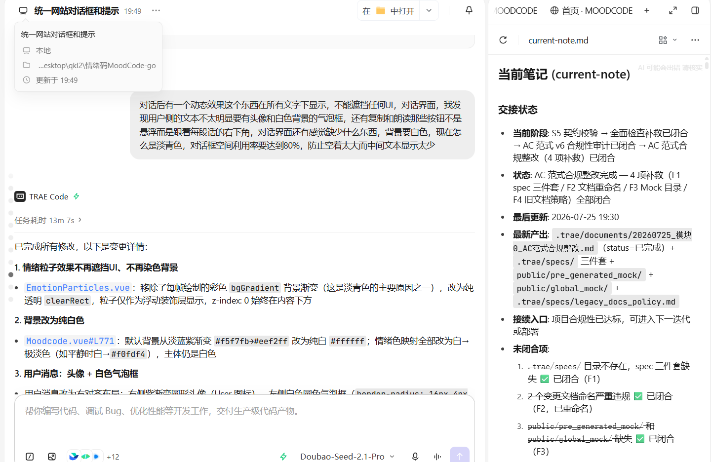Screen dimensions: 711x462
Task: Click the 最后更新: 2026-07-25 19:30 line
Action: pos(566,217)
